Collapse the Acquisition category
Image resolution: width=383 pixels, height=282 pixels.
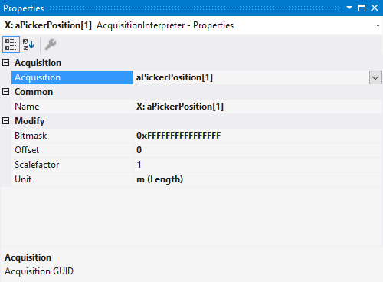point(6,63)
